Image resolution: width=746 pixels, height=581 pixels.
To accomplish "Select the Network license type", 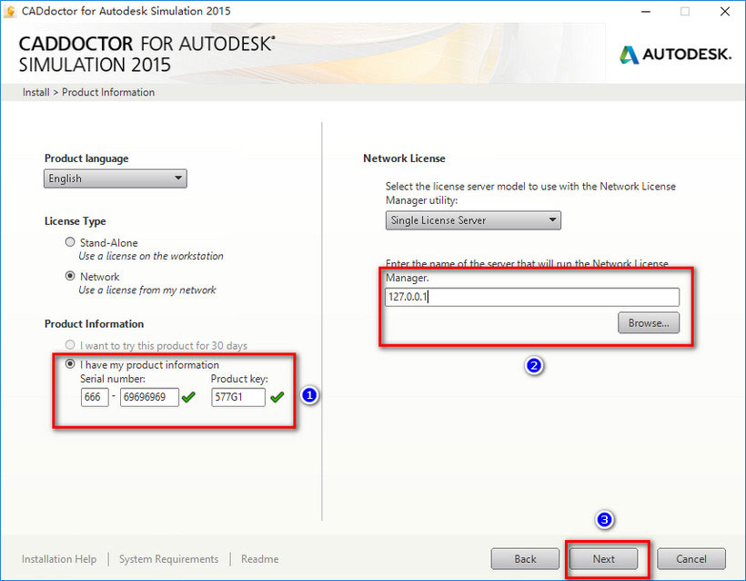I will (70, 276).
